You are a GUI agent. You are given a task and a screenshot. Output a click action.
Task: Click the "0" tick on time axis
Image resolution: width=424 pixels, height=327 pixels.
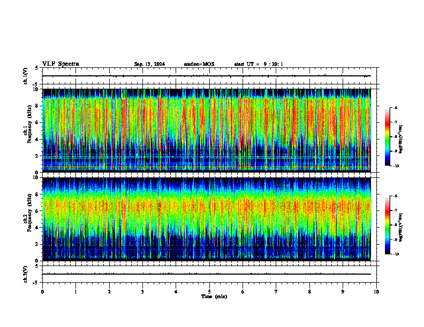(x=42, y=292)
